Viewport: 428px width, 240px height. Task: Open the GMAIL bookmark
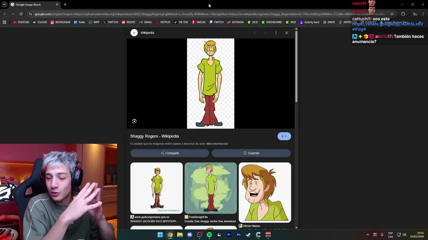click(145, 22)
